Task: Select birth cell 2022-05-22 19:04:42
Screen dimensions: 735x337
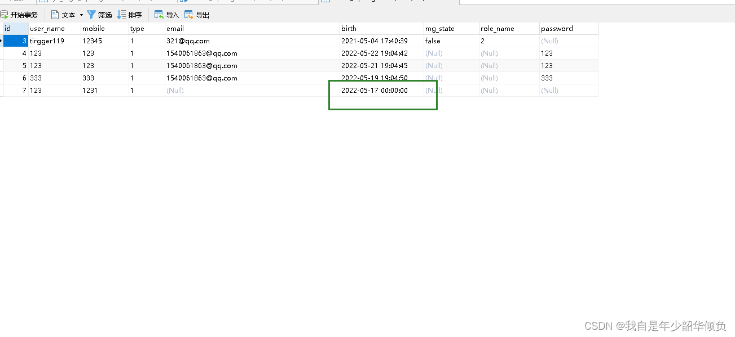Action: click(381, 53)
